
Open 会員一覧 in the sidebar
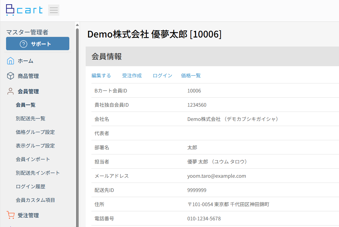tap(26, 105)
